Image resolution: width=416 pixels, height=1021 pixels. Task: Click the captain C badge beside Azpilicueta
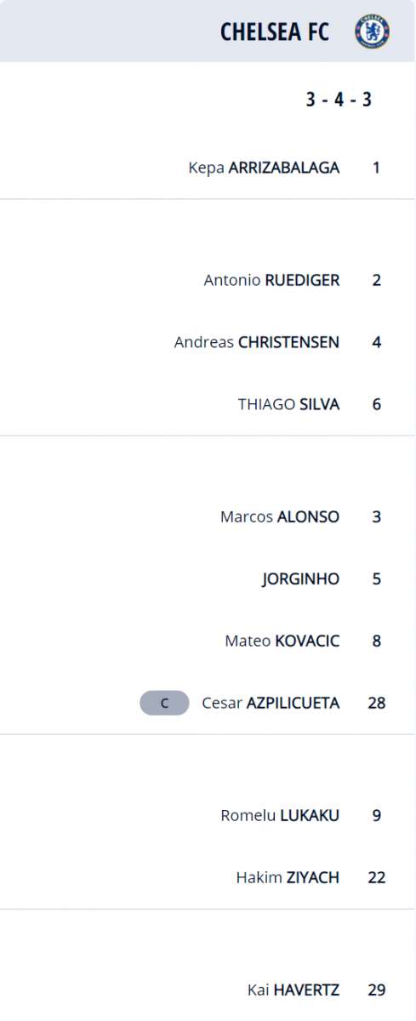[164, 703]
